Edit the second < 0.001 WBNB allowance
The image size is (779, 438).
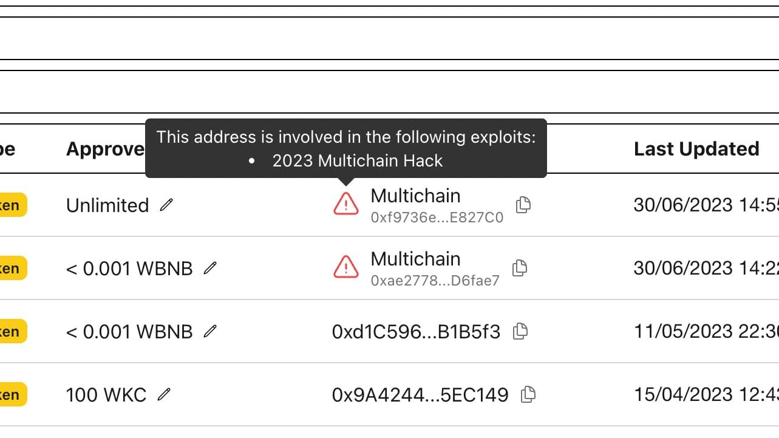pos(210,332)
